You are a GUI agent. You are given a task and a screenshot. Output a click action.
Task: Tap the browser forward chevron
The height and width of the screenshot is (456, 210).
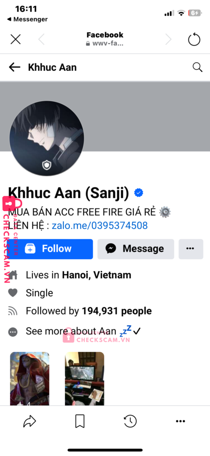(168, 39)
